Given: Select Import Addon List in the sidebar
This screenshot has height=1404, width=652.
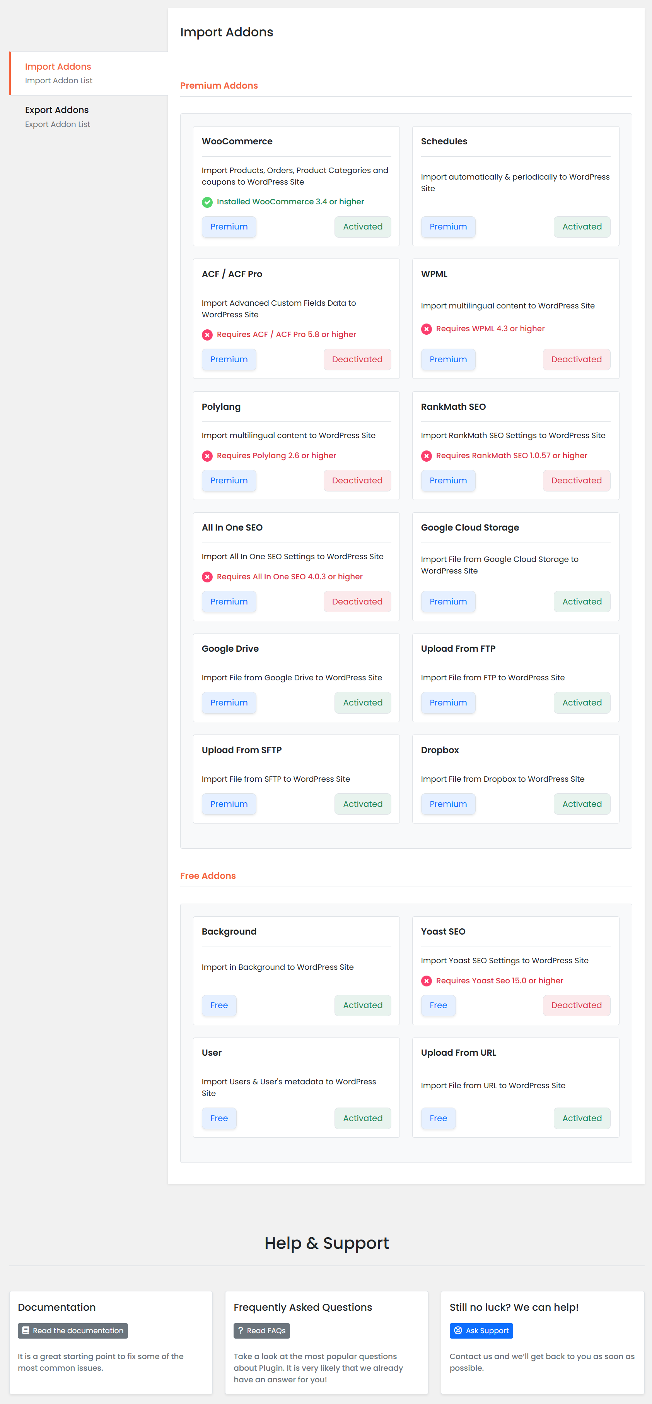Looking at the screenshot, I should coord(58,80).
